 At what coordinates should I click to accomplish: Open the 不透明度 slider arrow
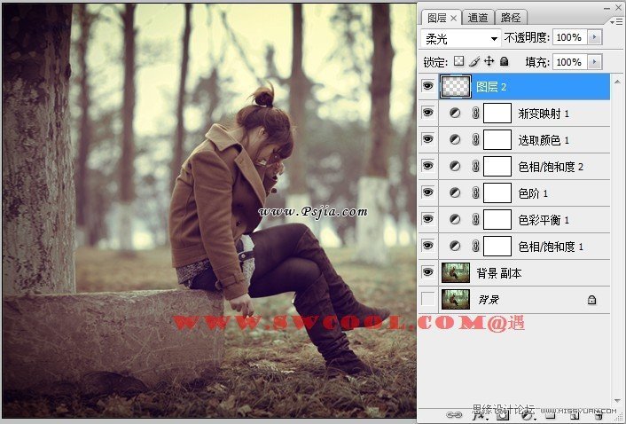(595, 37)
